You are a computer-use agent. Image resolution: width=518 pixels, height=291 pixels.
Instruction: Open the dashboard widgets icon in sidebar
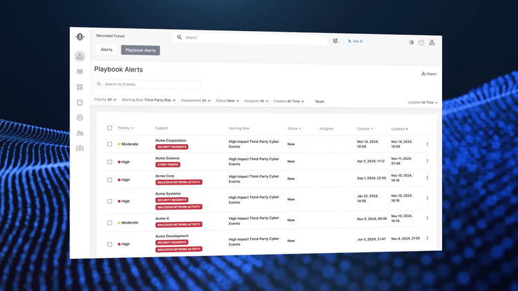80,87
